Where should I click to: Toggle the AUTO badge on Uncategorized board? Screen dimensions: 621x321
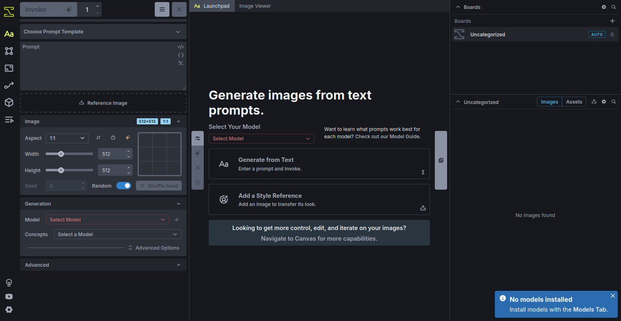coord(597,35)
